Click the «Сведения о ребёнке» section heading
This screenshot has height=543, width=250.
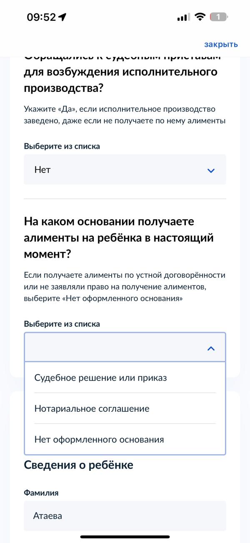click(x=79, y=464)
